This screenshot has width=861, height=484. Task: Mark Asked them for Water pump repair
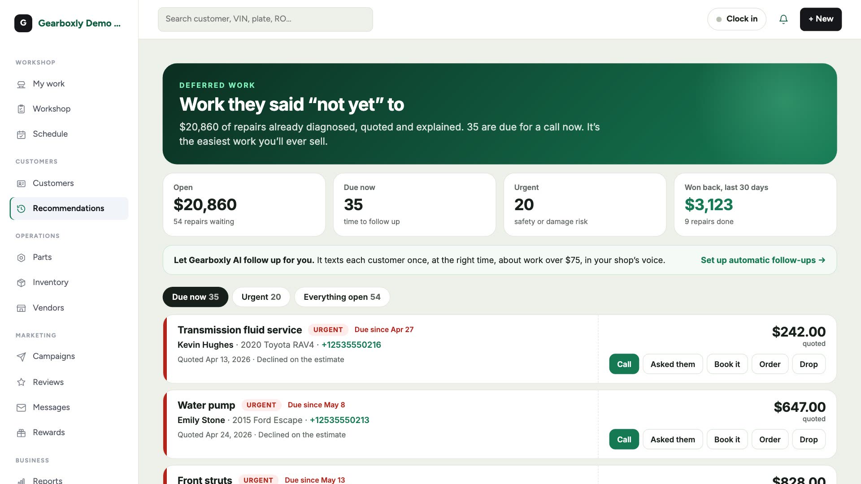[673, 440]
